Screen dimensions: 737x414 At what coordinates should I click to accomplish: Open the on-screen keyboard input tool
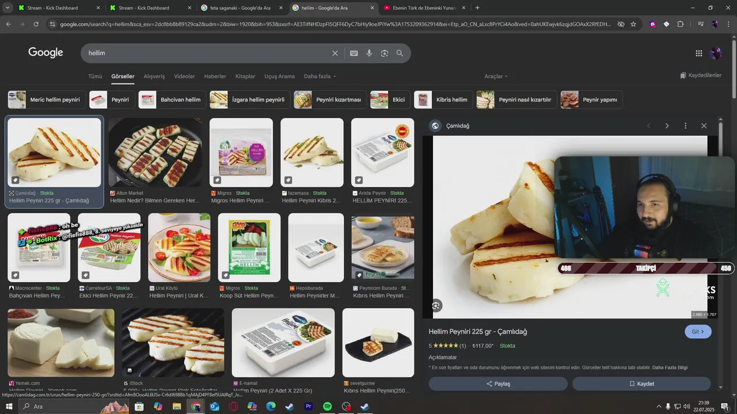(x=354, y=53)
